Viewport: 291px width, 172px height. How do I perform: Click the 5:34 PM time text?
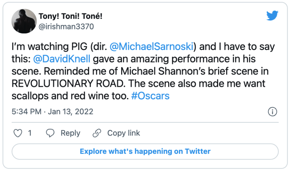click(27, 112)
